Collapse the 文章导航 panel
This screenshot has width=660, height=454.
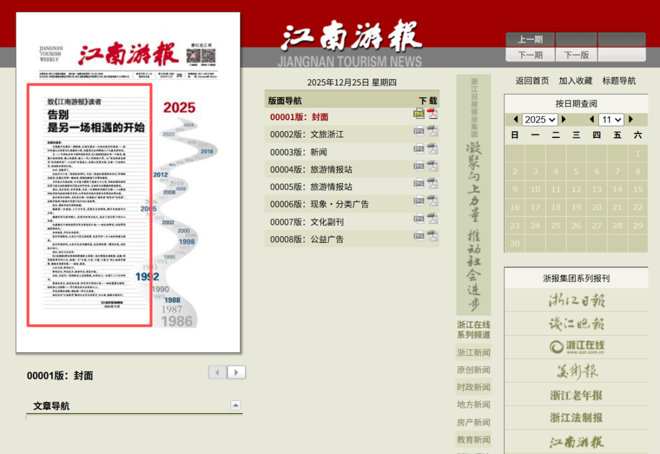(x=235, y=406)
